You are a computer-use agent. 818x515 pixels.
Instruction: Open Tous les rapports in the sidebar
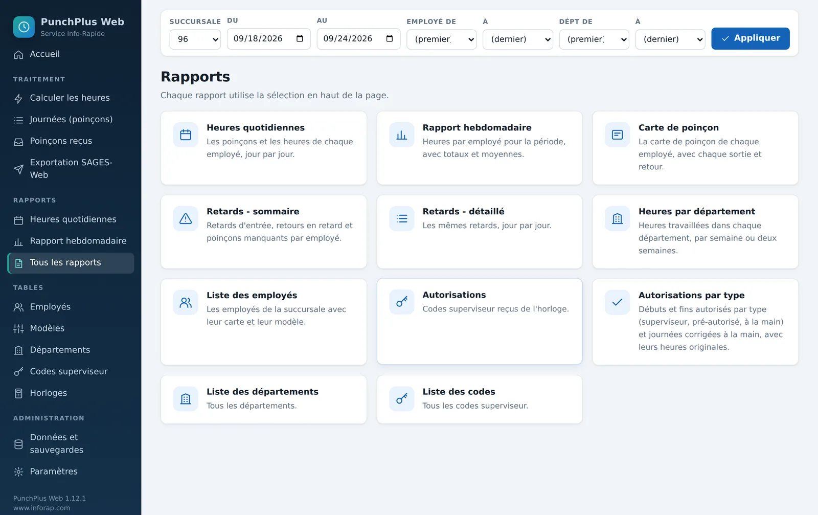click(71, 263)
